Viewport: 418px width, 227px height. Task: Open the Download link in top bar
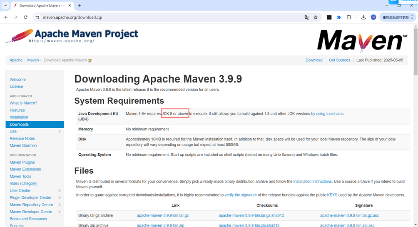pyautogui.click(x=314, y=60)
